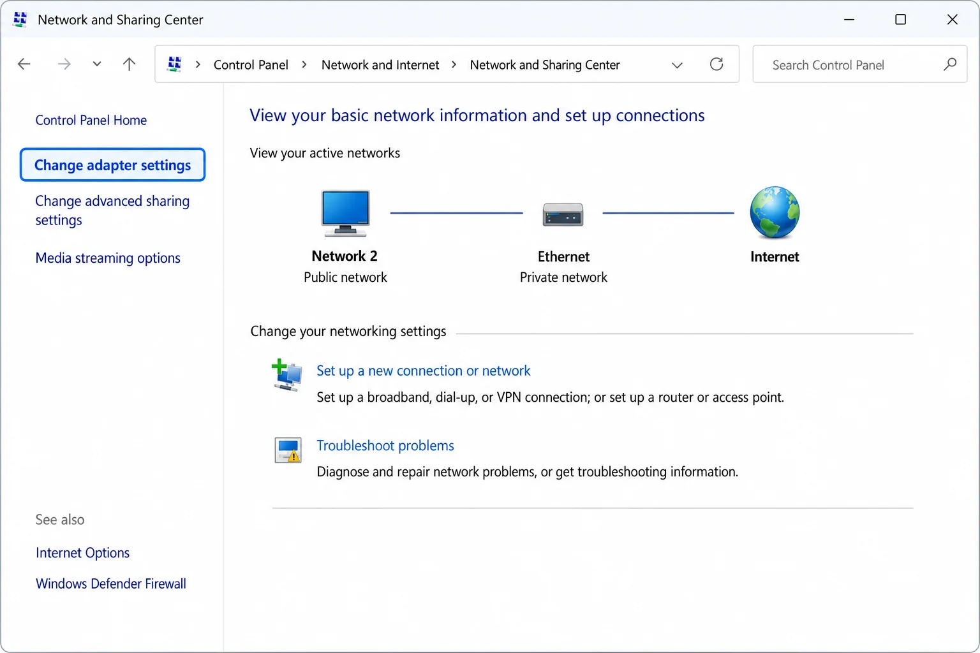This screenshot has height=653, width=980.
Task: Click the Troubleshoot problems warning icon
Action: click(288, 450)
